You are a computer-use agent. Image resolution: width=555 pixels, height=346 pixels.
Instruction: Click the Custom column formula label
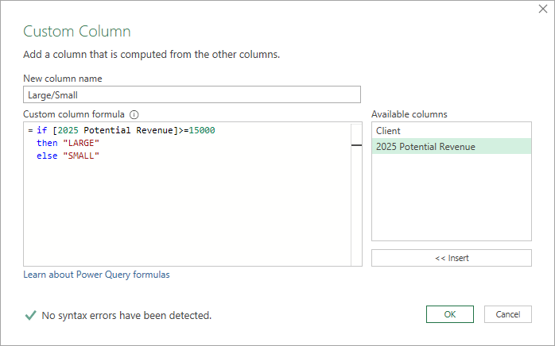pyautogui.click(x=74, y=114)
